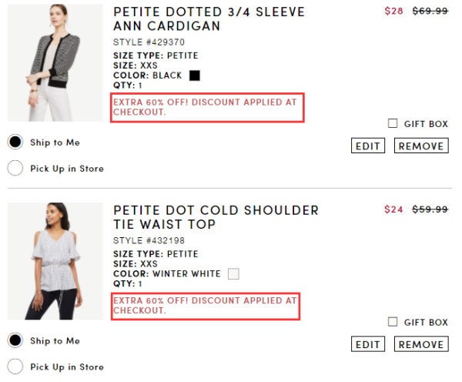Click the $24 top sale price

coord(393,209)
